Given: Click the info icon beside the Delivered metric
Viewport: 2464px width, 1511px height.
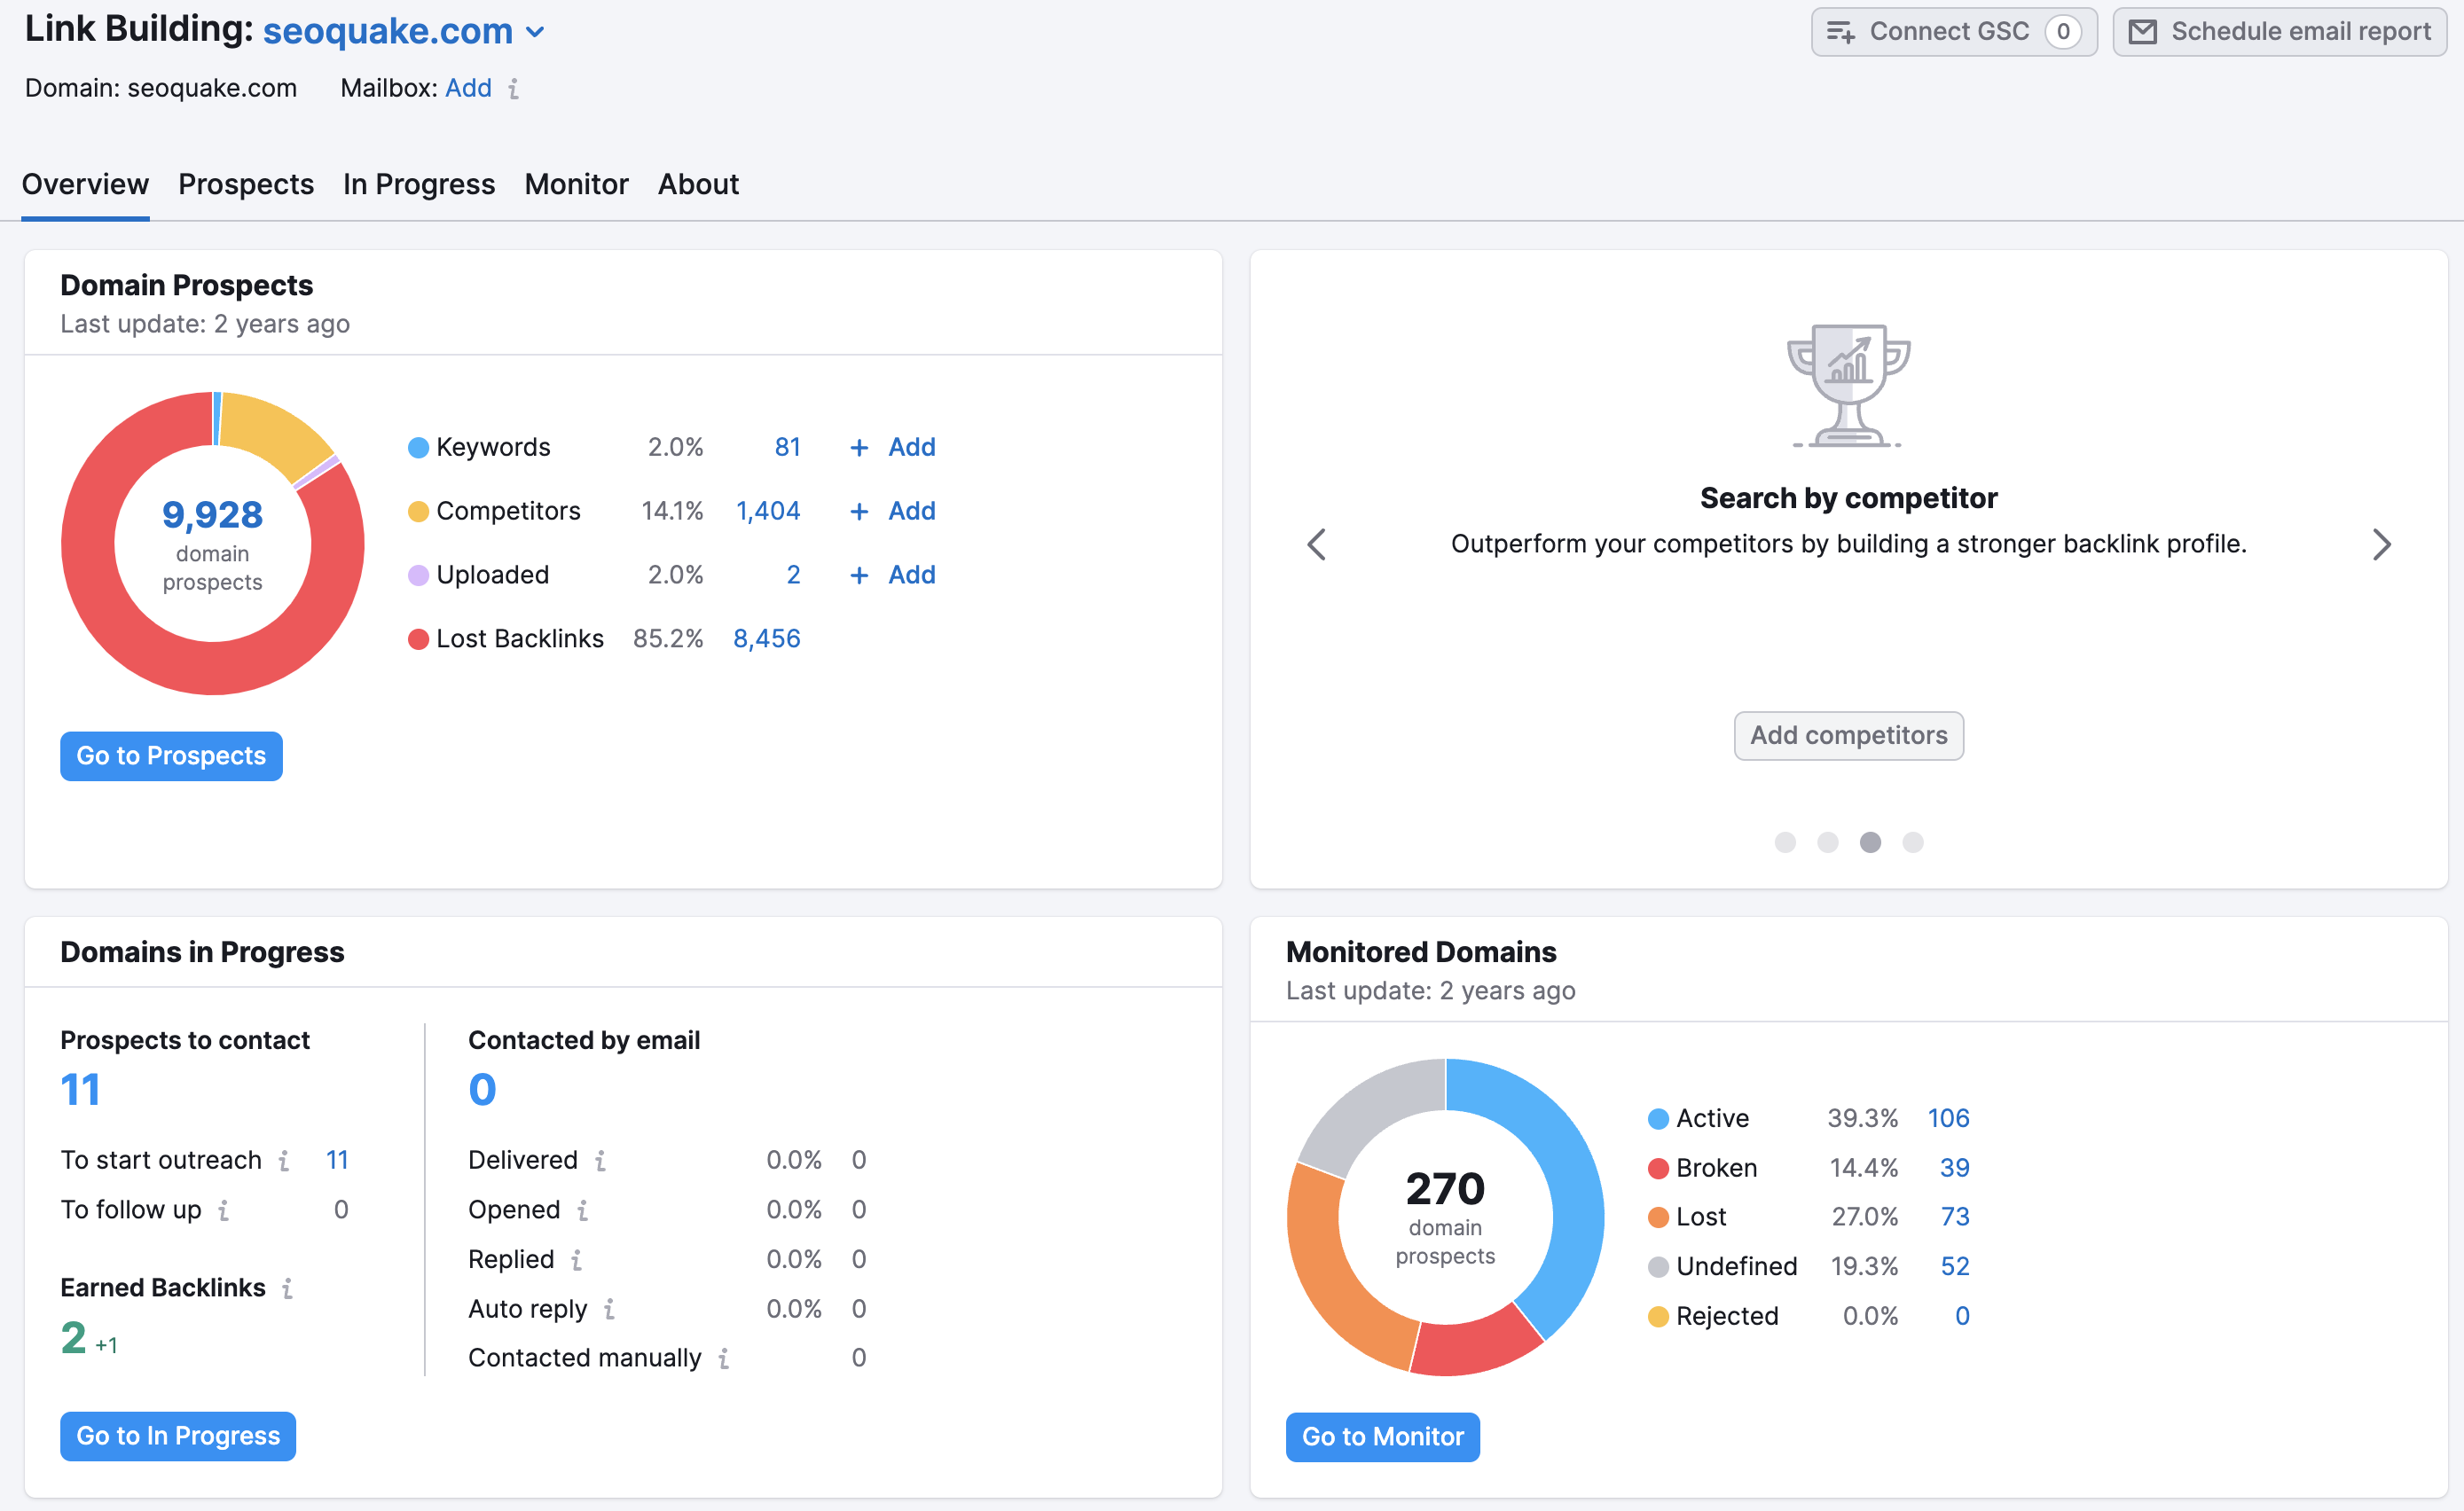Looking at the screenshot, I should pyautogui.click(x=603, y=1160).
